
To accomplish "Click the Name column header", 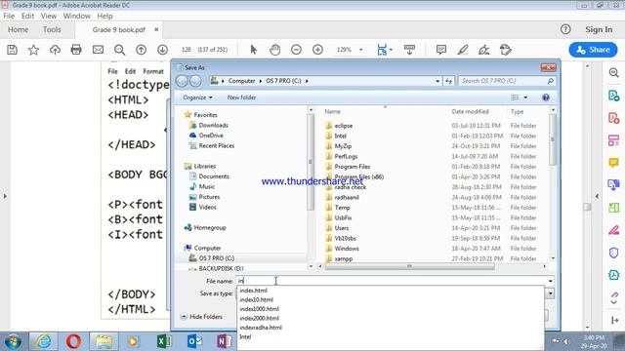I will [332, 112].
